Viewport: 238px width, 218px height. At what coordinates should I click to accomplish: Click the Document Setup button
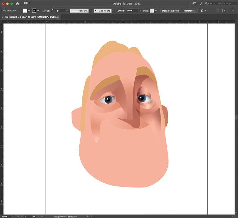[x=170, y=11]
